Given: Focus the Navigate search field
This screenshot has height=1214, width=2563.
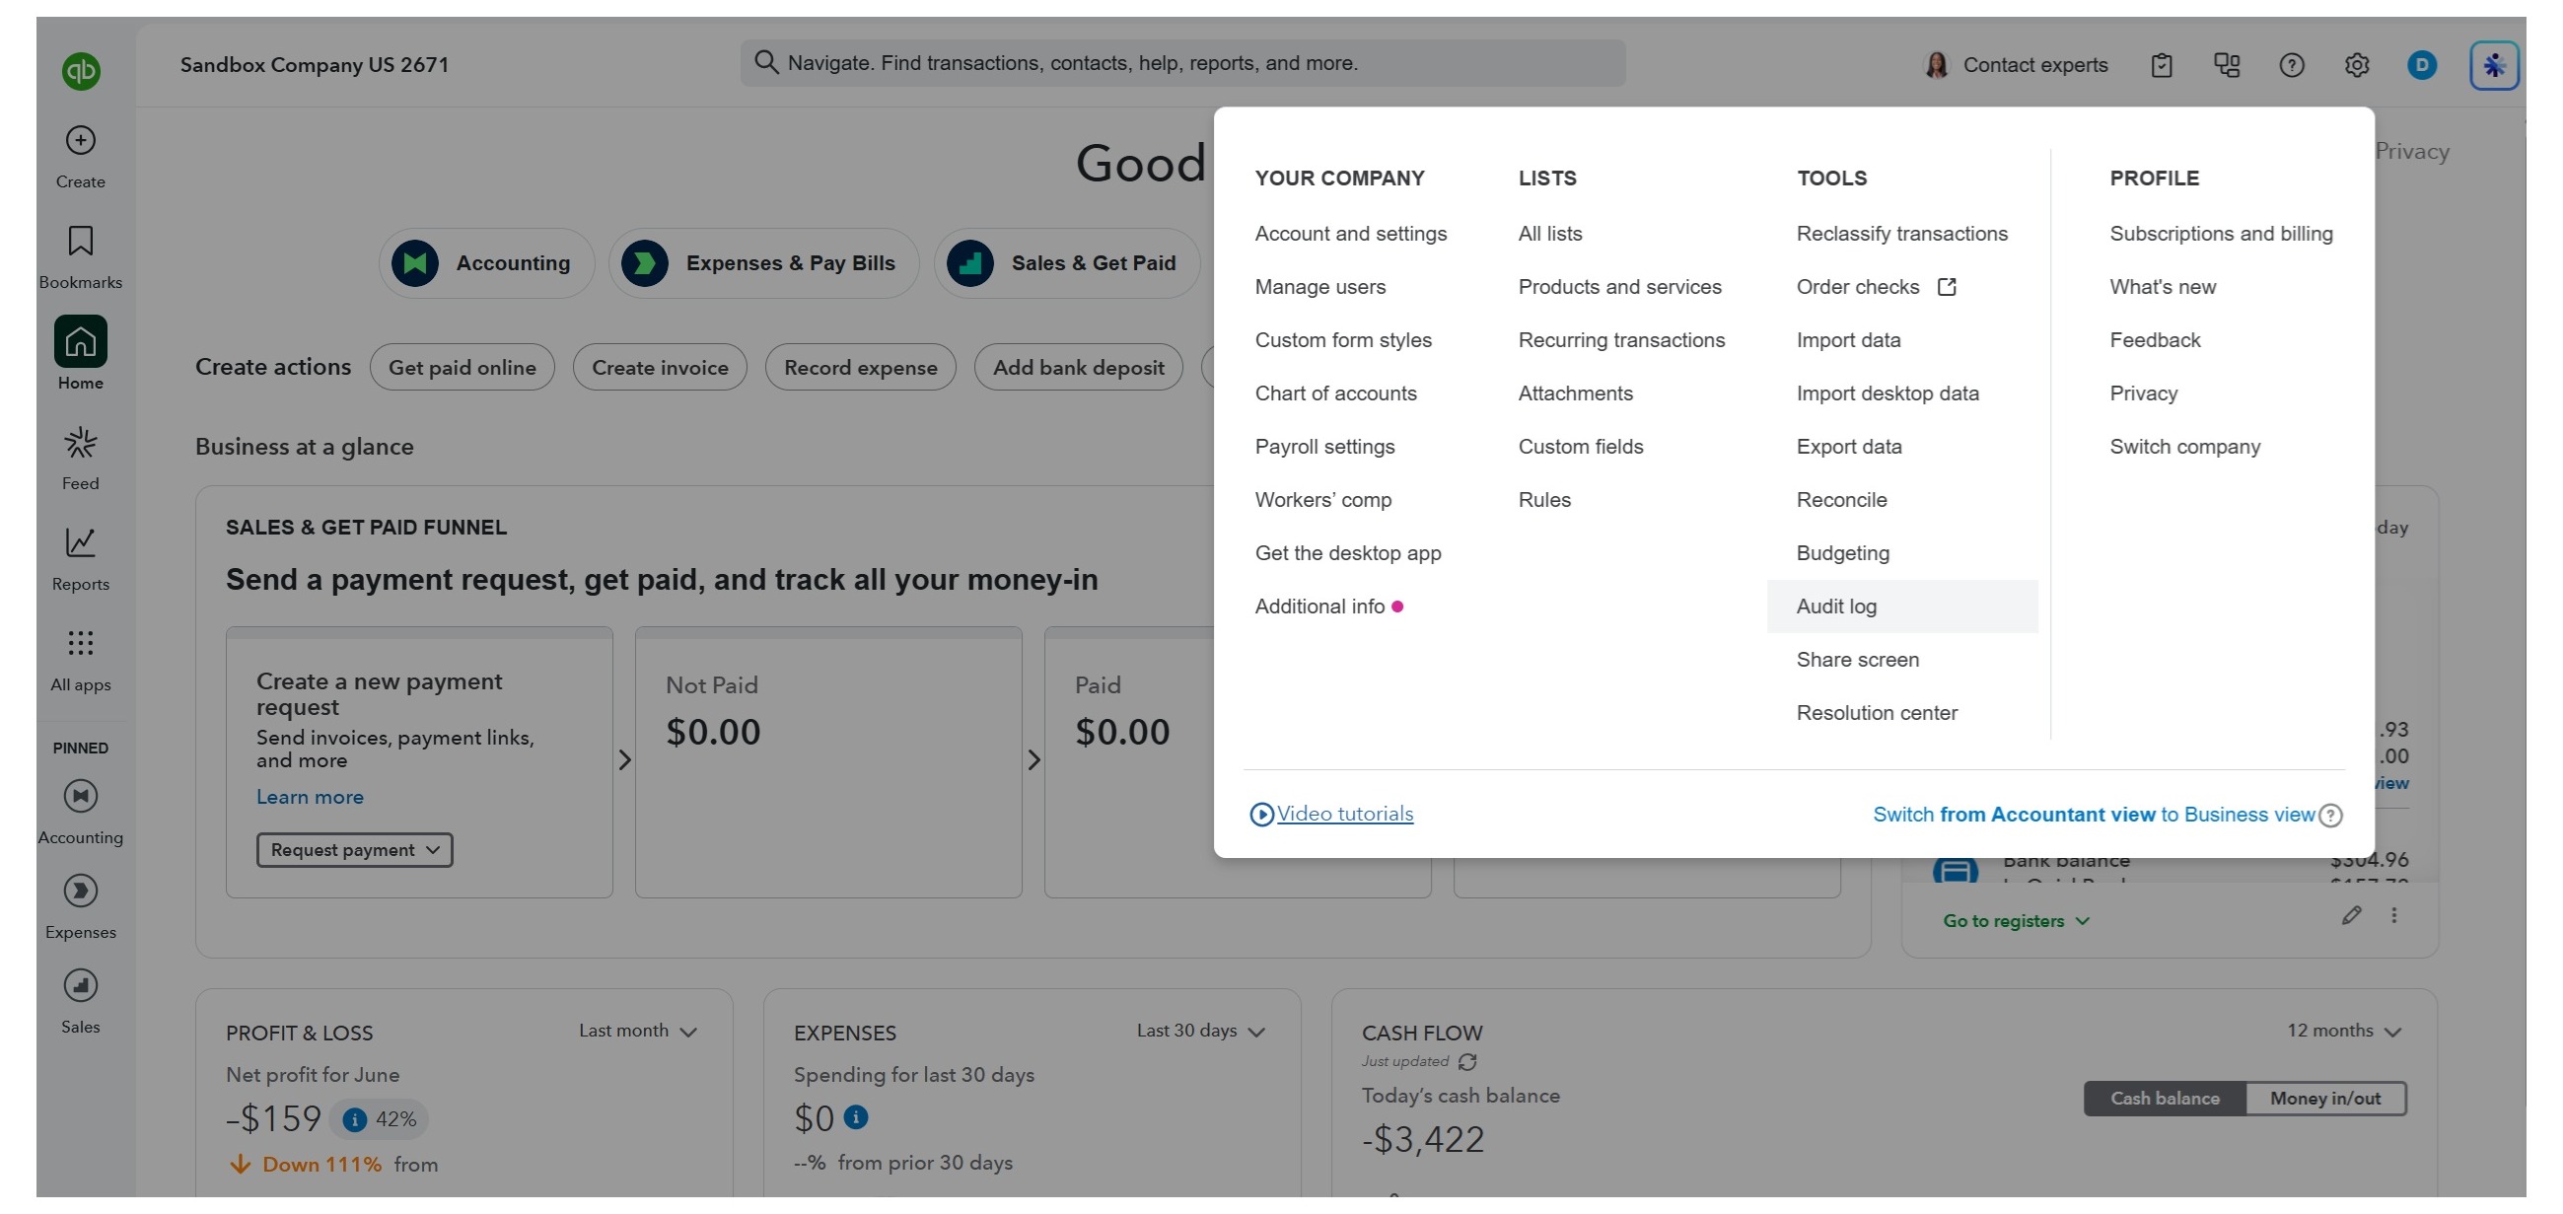Looking at the screenshot, I should click(1182, 63).
